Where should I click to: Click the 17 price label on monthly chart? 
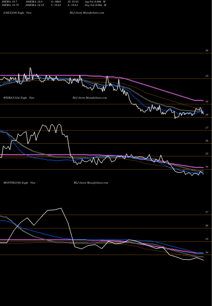click(x=207, y=212)
